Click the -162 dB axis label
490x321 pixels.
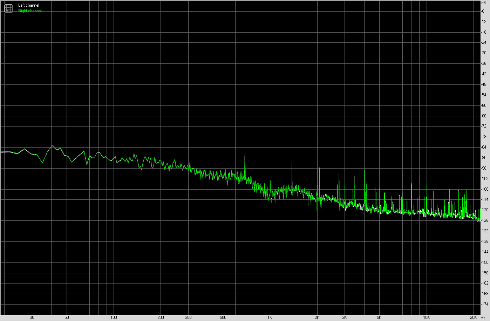[485, 283]
